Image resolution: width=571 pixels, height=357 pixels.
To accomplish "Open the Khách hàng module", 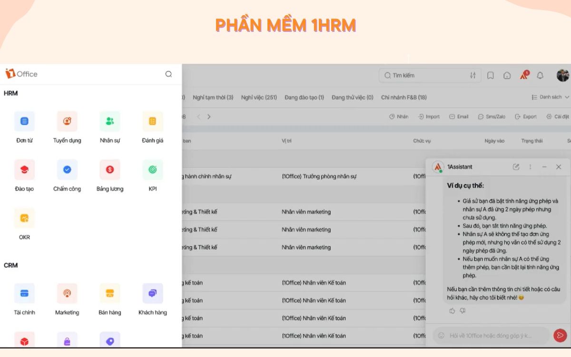I will (x=153, y=299).
